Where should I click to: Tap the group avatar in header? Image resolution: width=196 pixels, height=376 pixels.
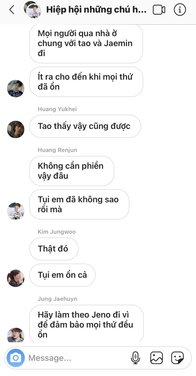tap(33, 10)
